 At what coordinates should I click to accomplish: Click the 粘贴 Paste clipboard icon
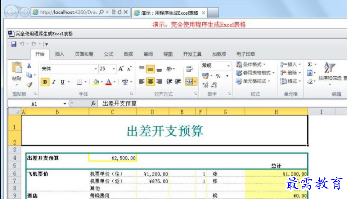coord(17,68)
